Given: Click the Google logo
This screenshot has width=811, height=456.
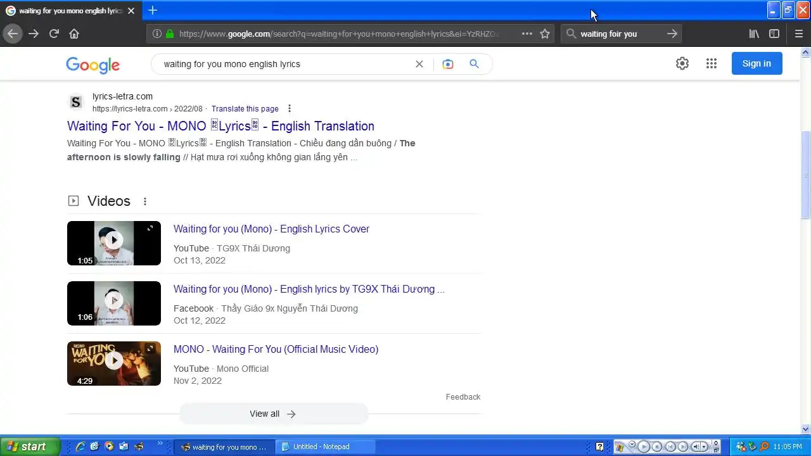Looking at the screenshot, I should pyautogui.click(x=93, y=65).
